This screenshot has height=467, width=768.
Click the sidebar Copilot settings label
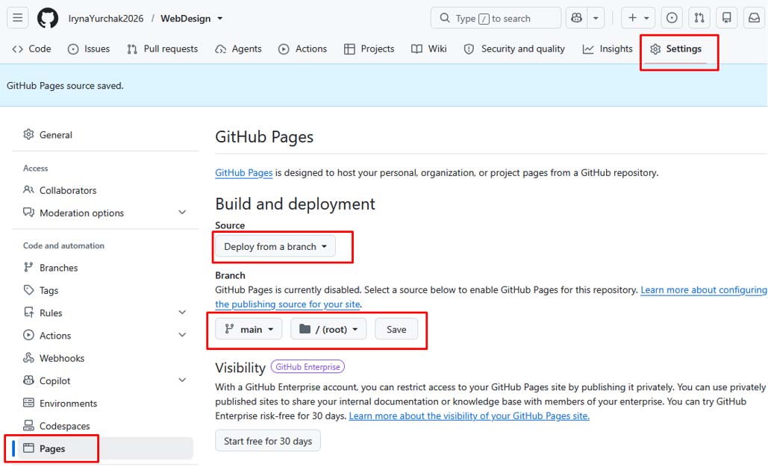tap(55, 381)
